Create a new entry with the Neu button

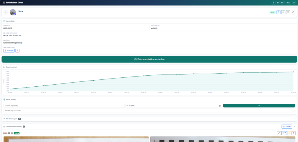pos(288,3)
